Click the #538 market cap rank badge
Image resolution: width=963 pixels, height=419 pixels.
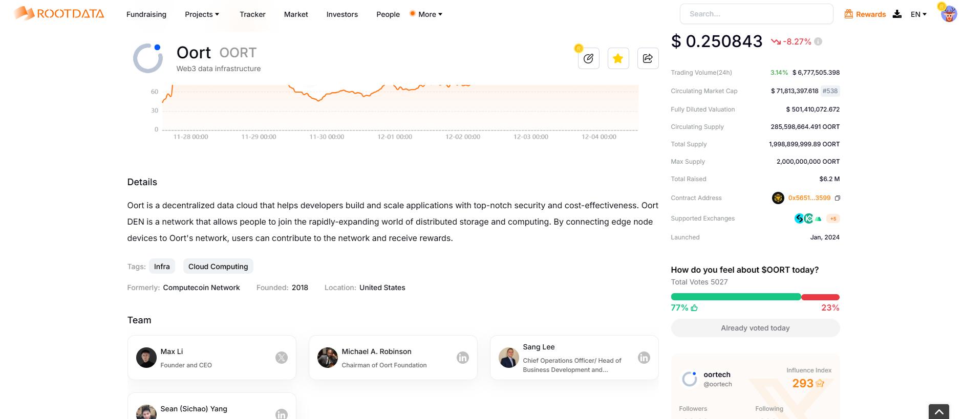pyautogui.click(x=830, y=91)
